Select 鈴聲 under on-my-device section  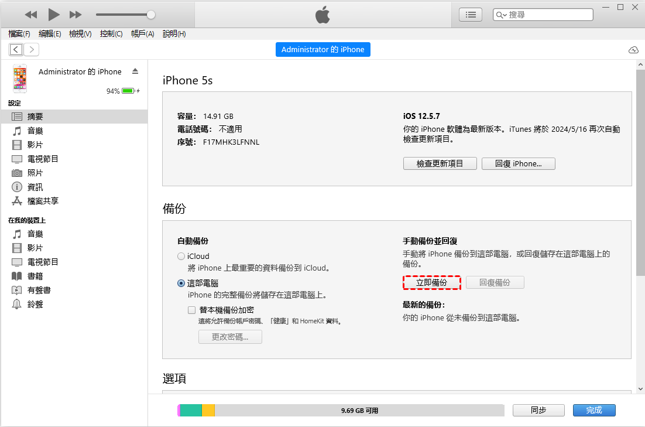pyautogui.click(x=35, y=304)
